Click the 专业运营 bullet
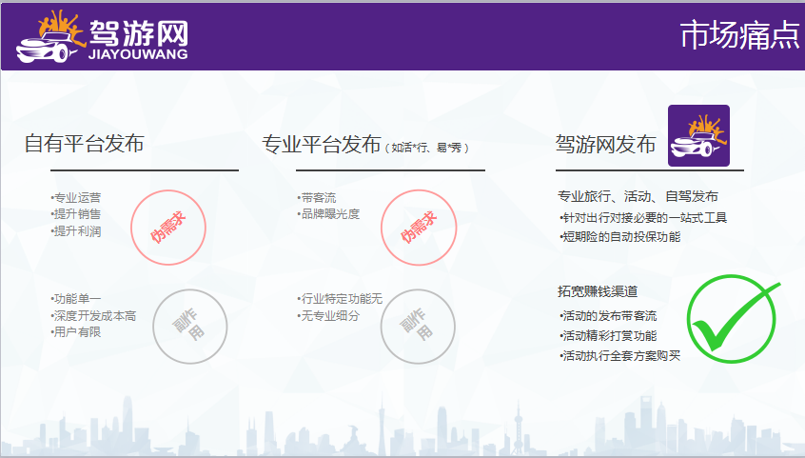 [x=76, y=198]
